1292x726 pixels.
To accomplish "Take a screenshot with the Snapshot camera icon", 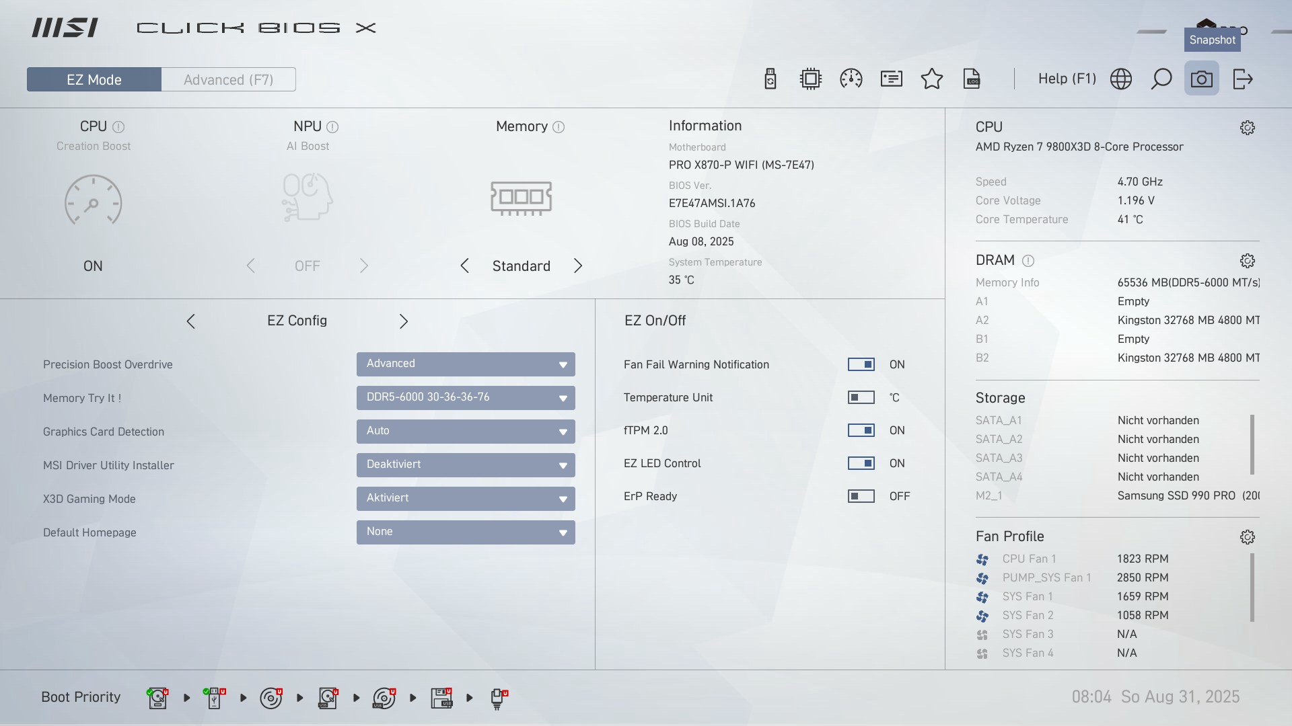I will [1203, 79].
